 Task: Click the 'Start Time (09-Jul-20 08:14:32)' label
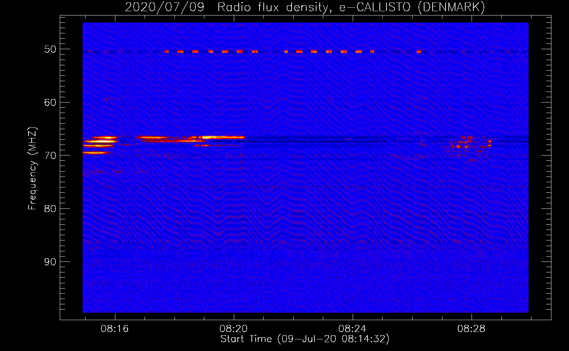(305, 339)
